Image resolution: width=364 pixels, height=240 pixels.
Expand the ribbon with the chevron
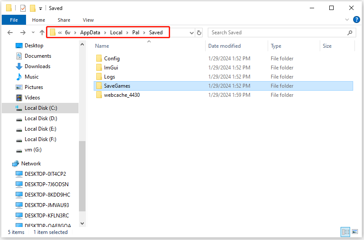(x=347, y=20)
